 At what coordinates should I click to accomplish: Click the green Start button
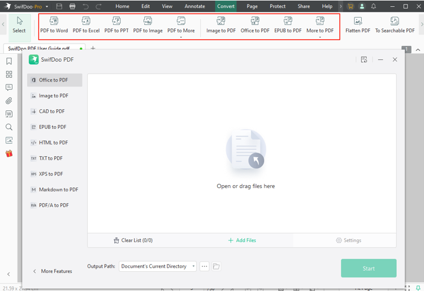pyautogui.click(x=369, y=268)
